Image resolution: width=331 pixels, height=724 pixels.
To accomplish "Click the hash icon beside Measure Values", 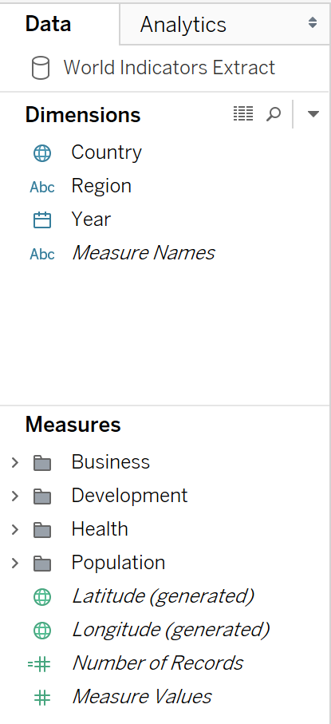I will click(x=42, y=697).
